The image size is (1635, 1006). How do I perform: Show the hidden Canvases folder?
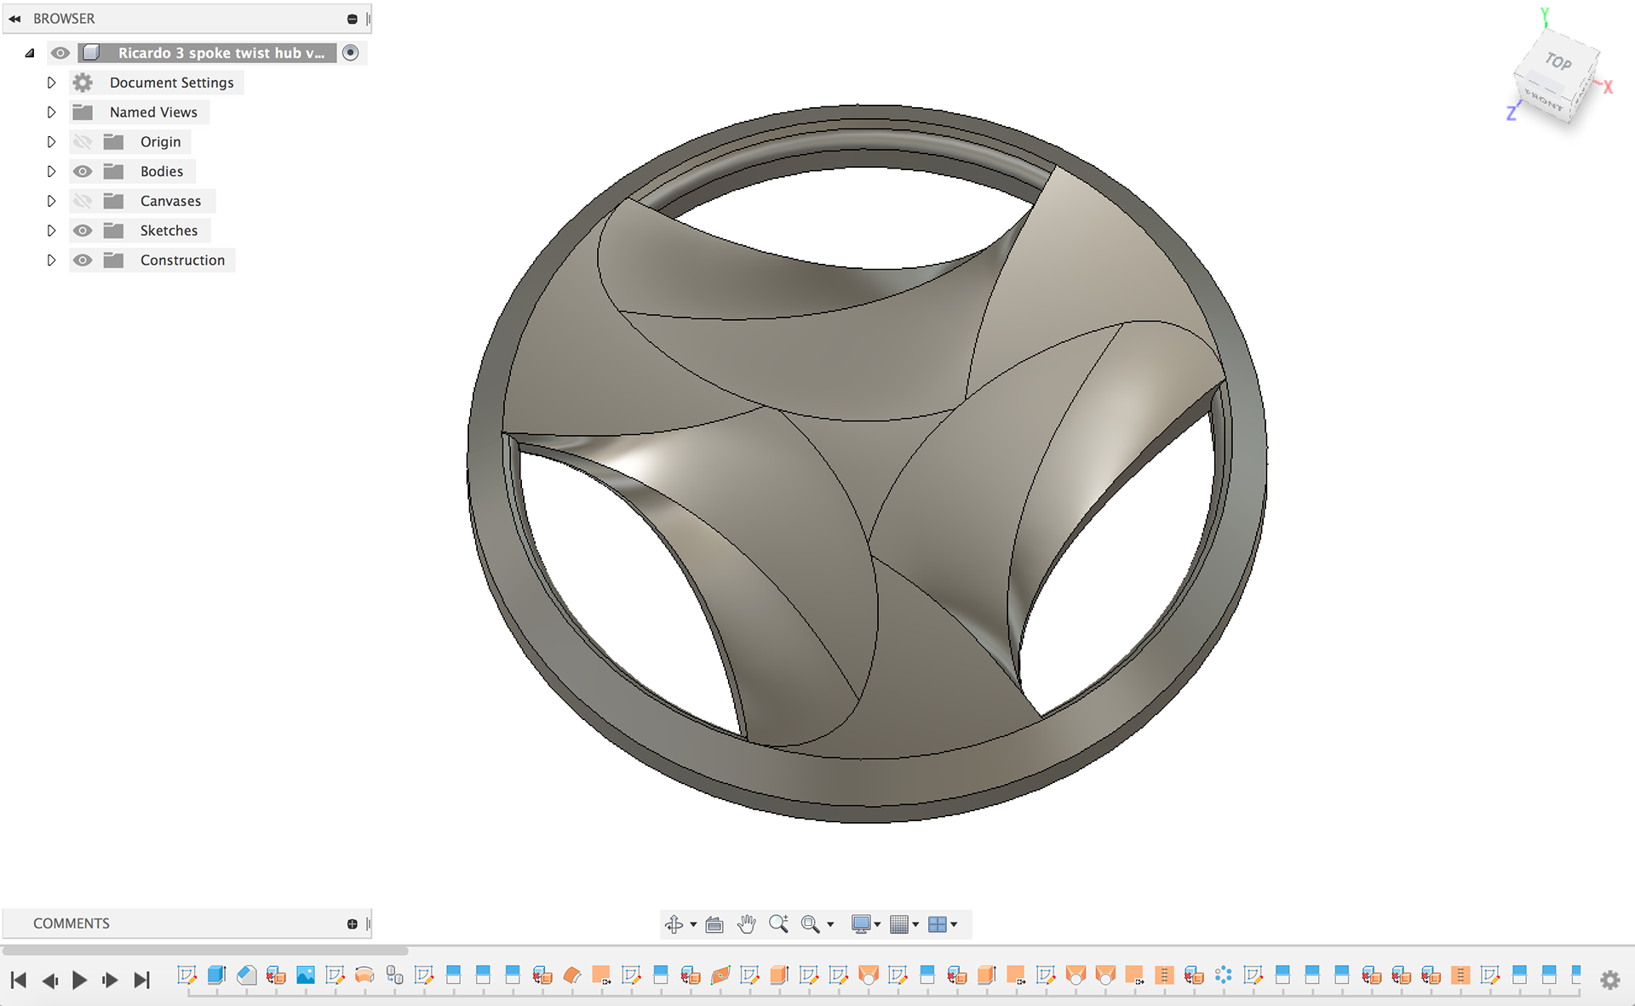pos(83,201)
